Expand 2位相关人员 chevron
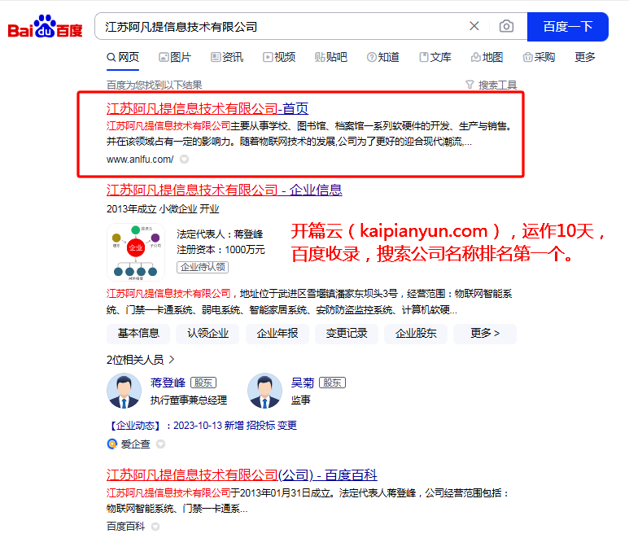 (172, 359)
